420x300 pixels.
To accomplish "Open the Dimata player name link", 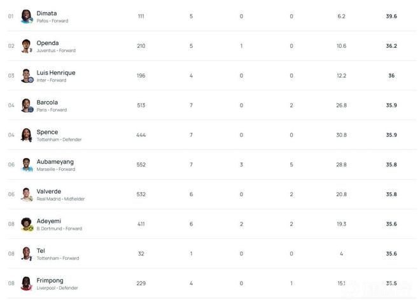I will click(x=46, y=13).
